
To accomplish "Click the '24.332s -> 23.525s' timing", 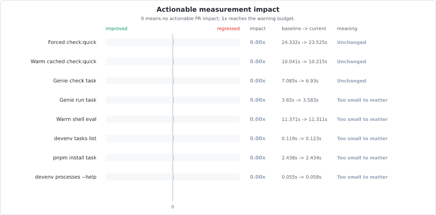I will click(x=304, y=42).
